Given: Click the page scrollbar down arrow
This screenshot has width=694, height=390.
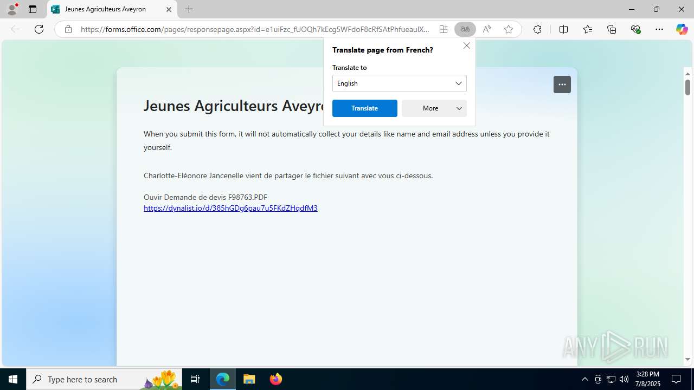Looking at the screenshot, I should click(x=687, y=359).
